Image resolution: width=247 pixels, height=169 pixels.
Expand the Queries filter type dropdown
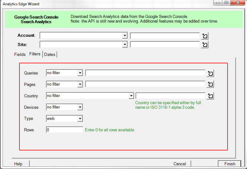click(80, 73)
